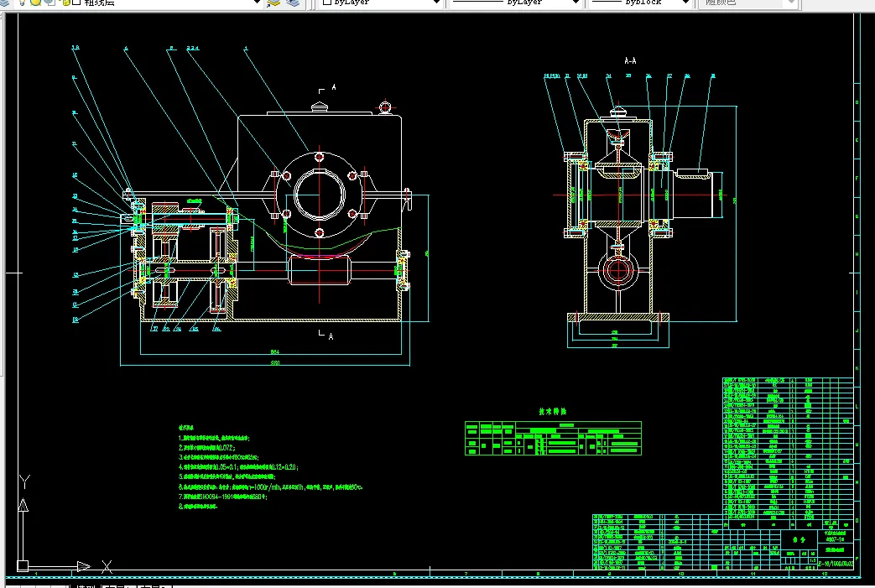The width and height of the screenshot is (875, 588).
Task: Select technical requirement line containing HK094-1991
Action: coord(222,497)
